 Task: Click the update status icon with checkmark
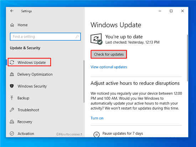point(96,39)
